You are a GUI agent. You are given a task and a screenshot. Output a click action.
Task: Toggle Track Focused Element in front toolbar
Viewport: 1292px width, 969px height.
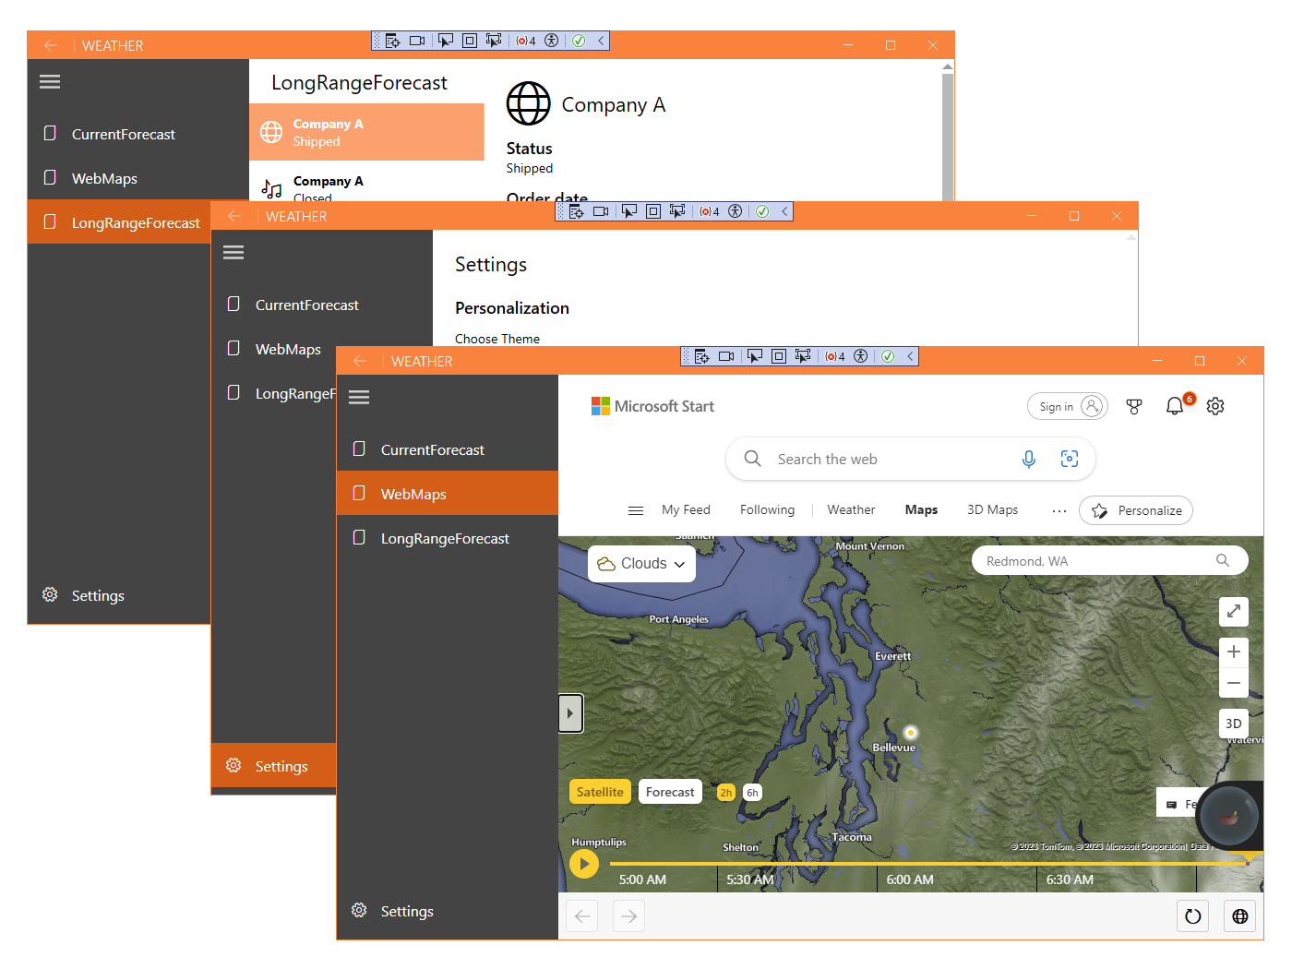click(803, 356)
